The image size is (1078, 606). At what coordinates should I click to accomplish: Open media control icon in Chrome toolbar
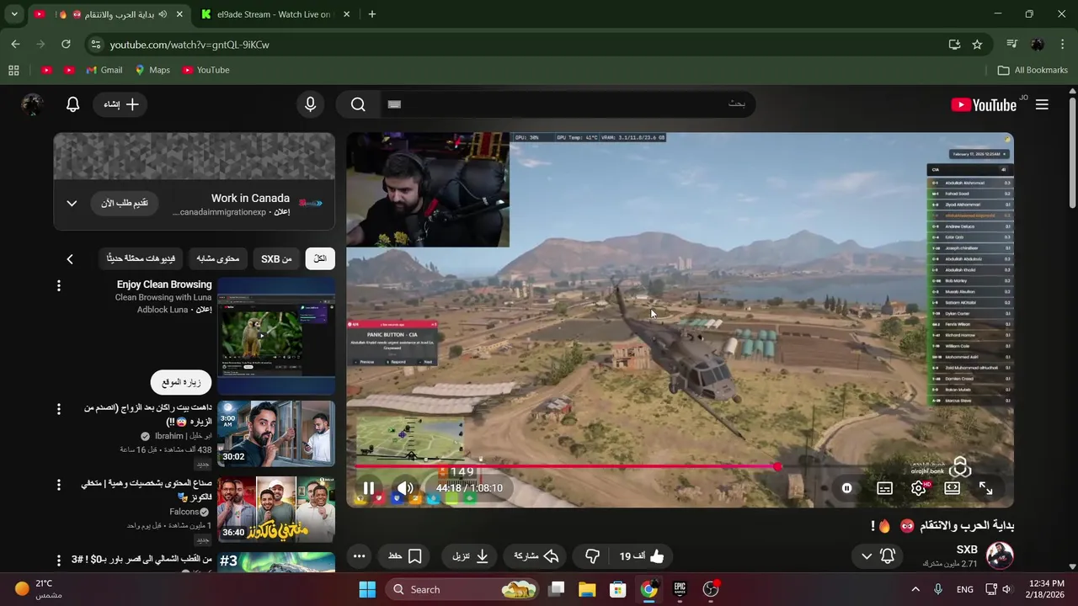point(1012,45)
